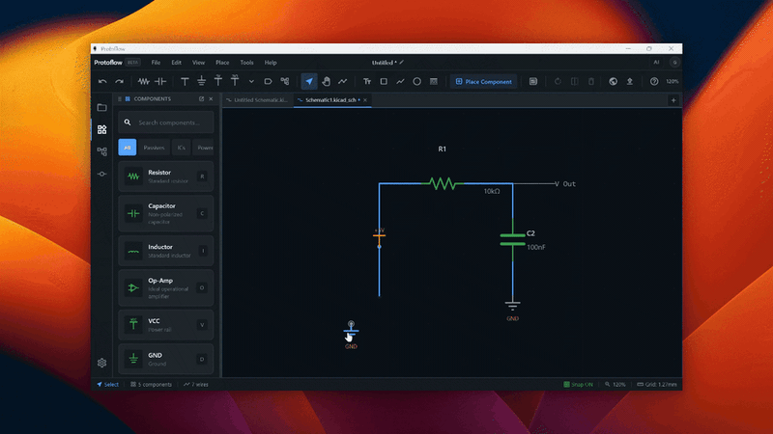Click the mirror icon in the toolbar
This screenshot has height=434, width=773.
(x=575, y=82)
